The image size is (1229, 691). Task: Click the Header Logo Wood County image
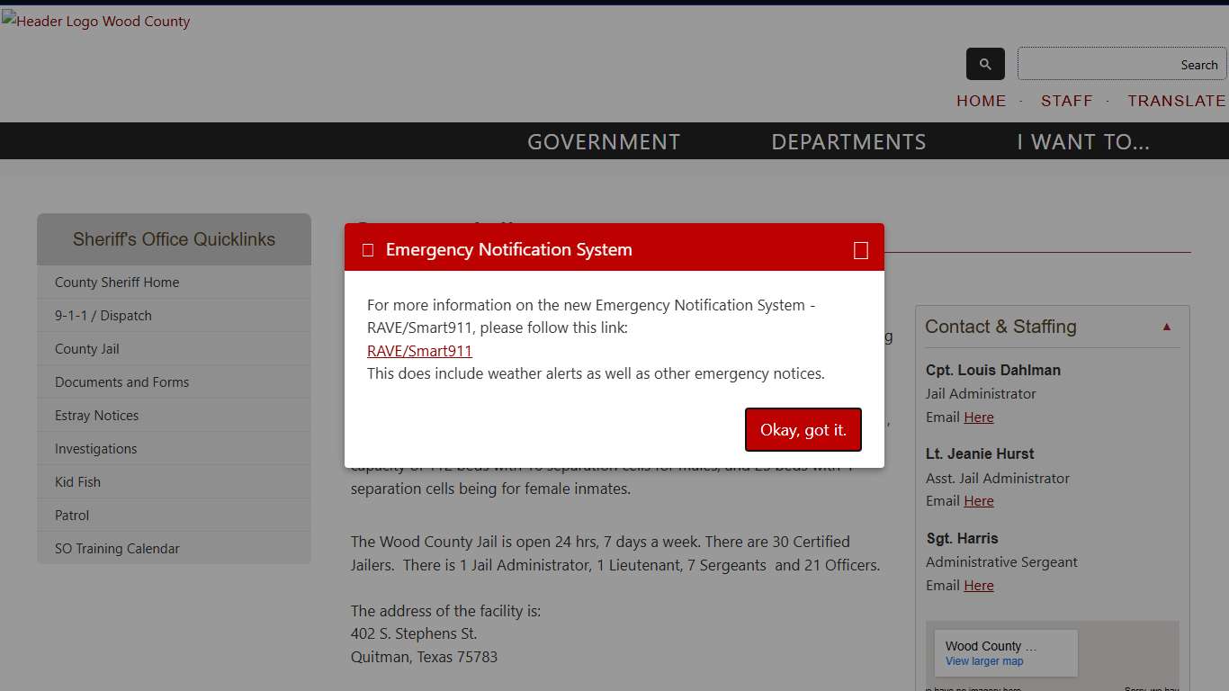tap(96, 22)
